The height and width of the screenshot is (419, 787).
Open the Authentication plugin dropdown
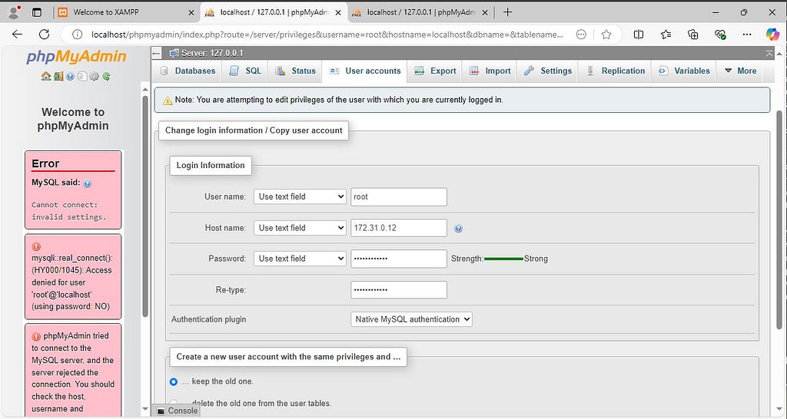coord(411,319)
